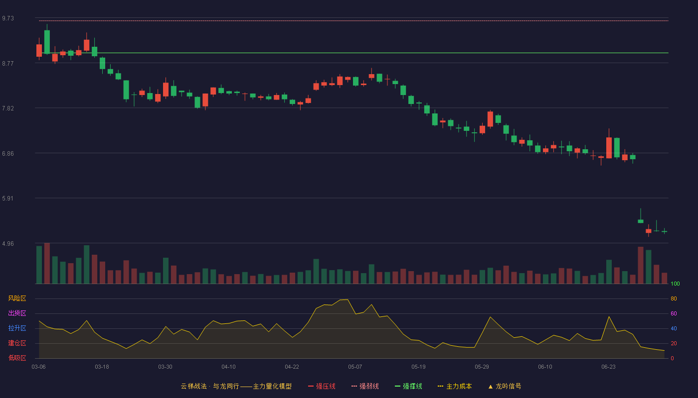Select the 03-30 date label
The height and width of the screenshot is (398, 698).
tap(165, 367)
